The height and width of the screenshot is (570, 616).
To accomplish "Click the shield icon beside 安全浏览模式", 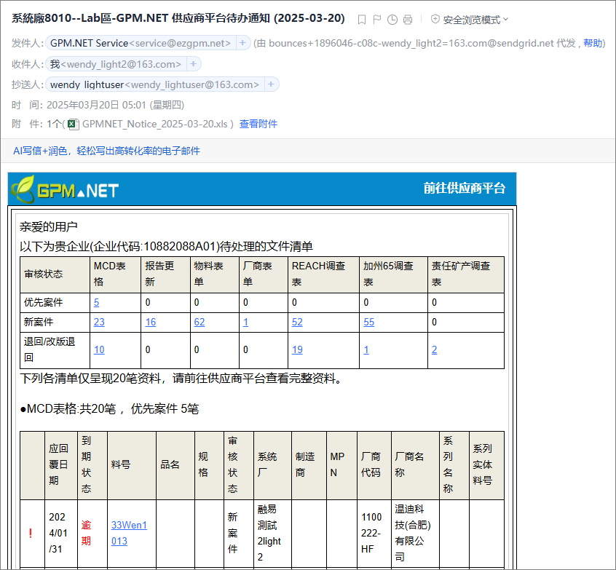I will pos(435,19).
